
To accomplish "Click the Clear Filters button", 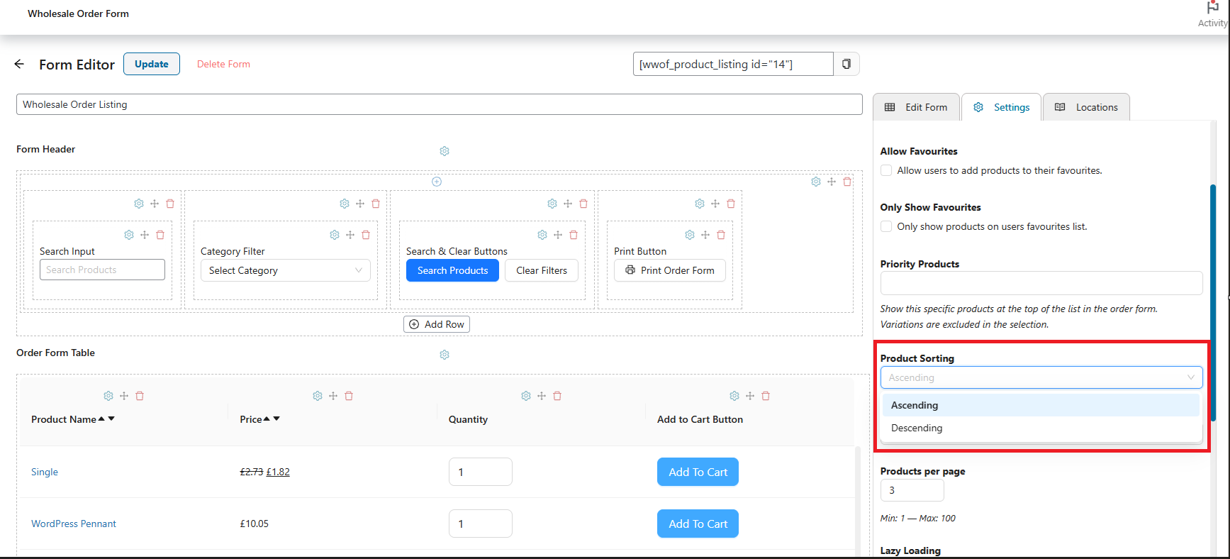I will pyautogui.click(x=542, y=270).
